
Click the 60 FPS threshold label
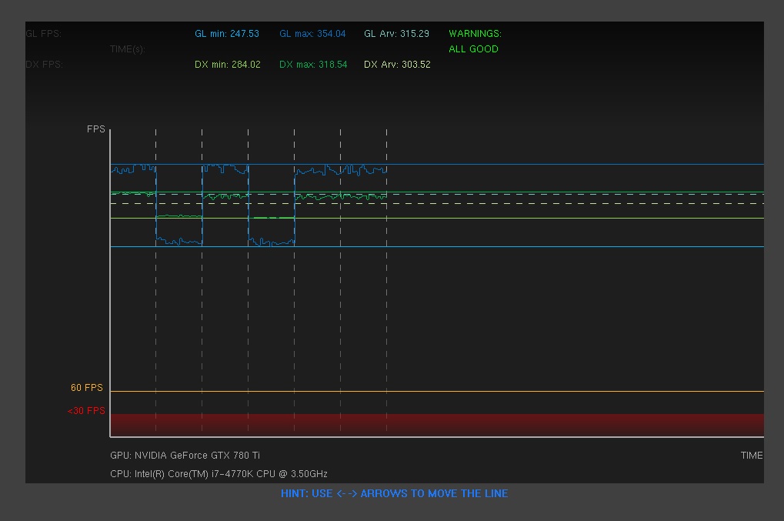(x=87, y=388)
